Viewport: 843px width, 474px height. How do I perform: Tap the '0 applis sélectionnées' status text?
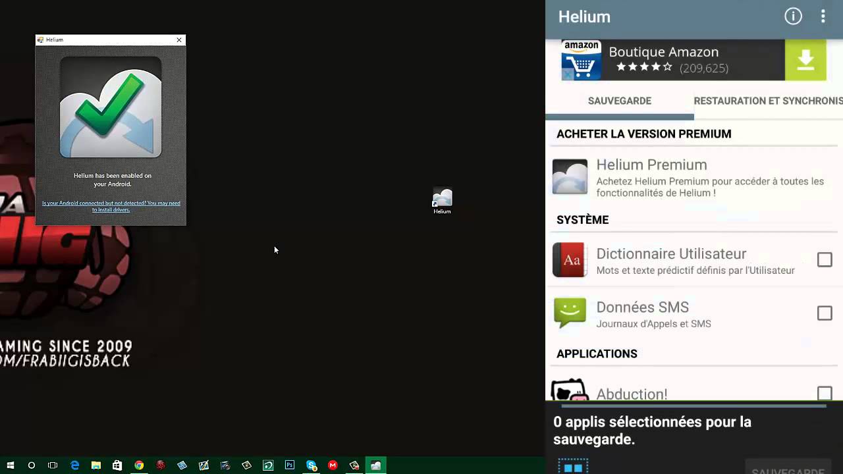tap(652, 431)
